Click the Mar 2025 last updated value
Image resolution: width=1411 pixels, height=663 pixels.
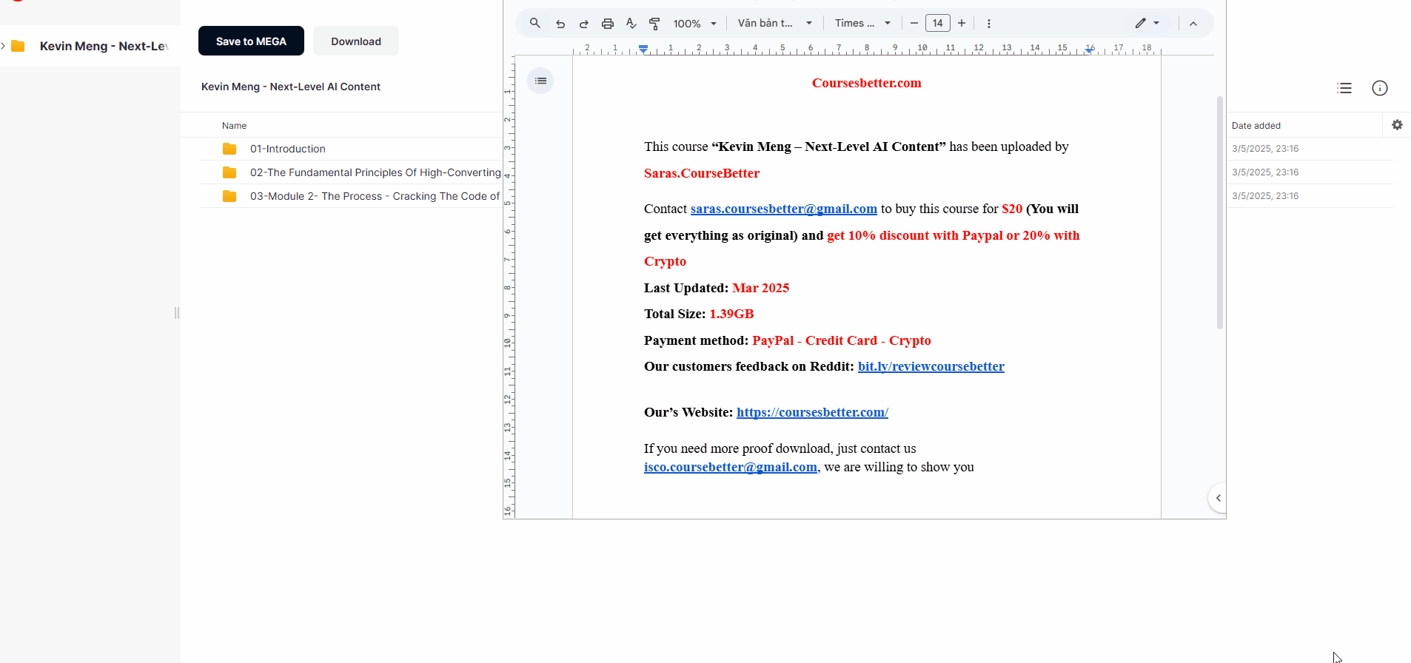[x=761, y=288]
